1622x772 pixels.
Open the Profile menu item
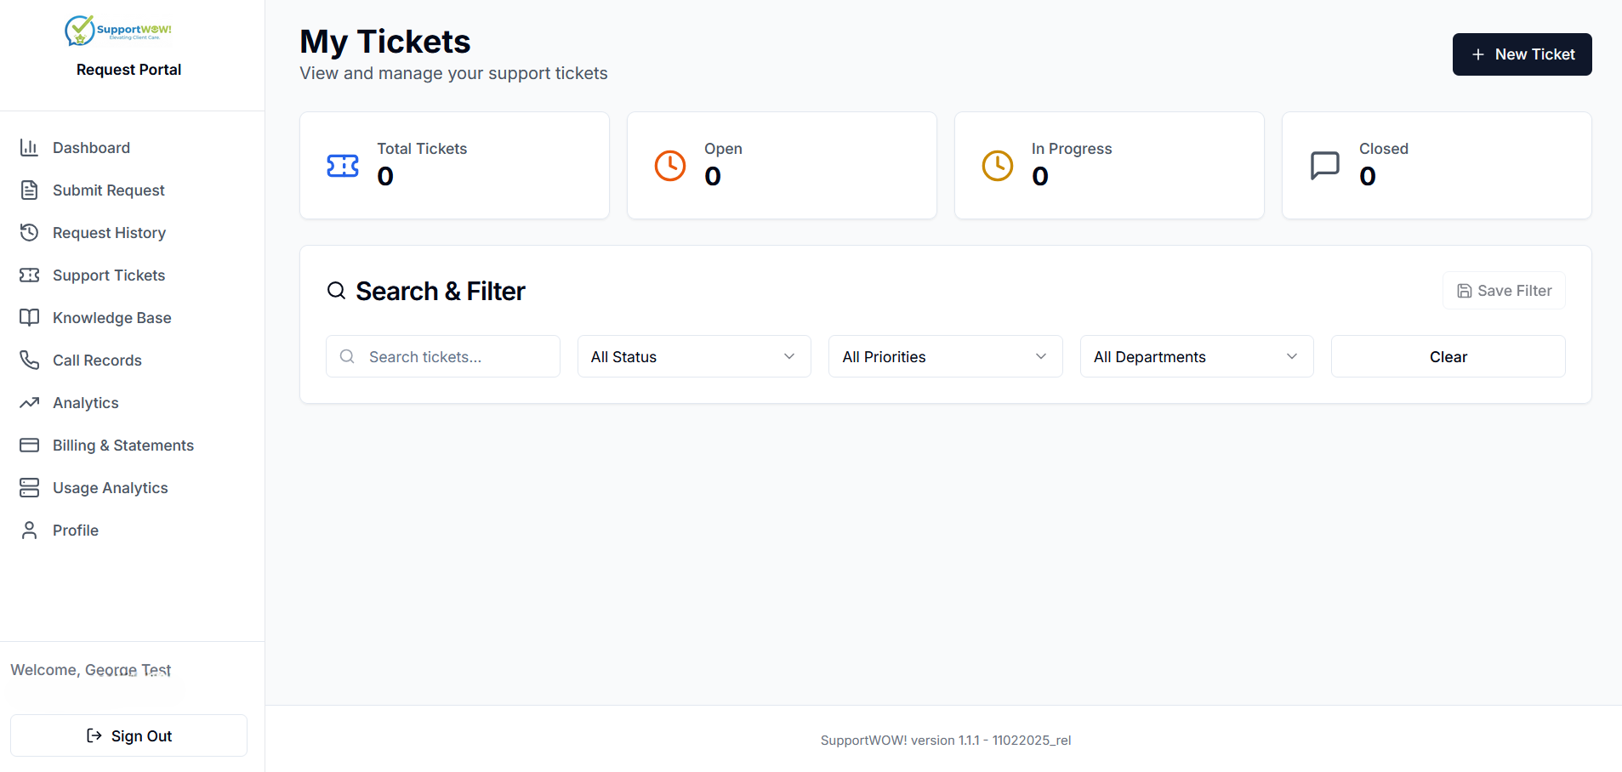pos(76,531)
